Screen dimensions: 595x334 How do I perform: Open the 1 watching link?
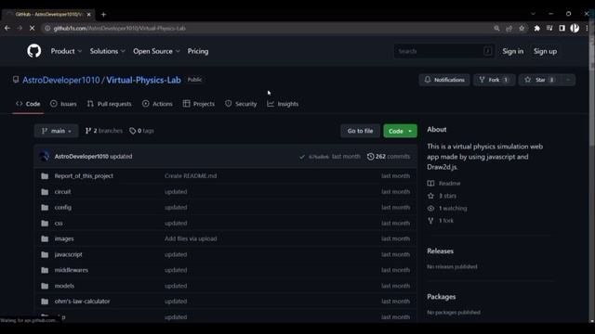click(447, 208)
